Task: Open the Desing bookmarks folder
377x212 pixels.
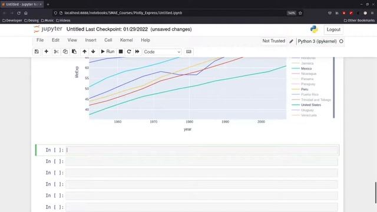Action: pos(31,21)
